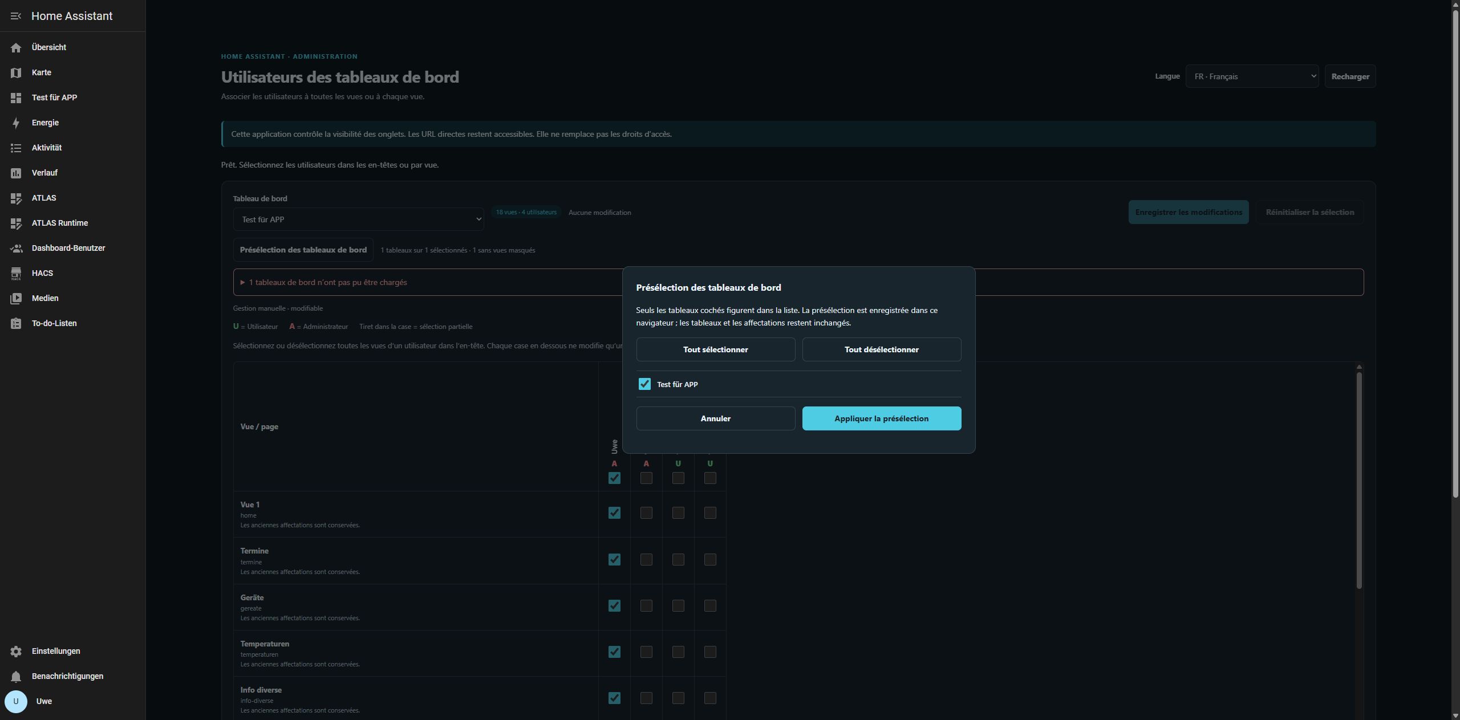
Task: Click Tout désélectionner button
Action: 881,349
